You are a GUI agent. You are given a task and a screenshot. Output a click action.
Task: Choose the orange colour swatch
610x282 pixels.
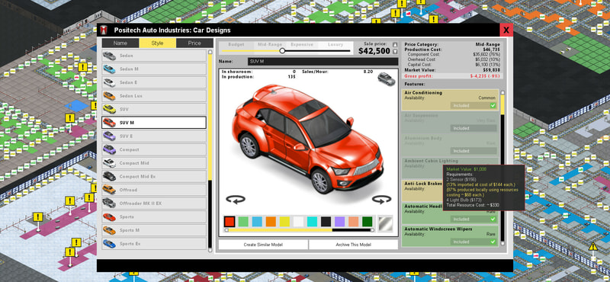(271, 222)
